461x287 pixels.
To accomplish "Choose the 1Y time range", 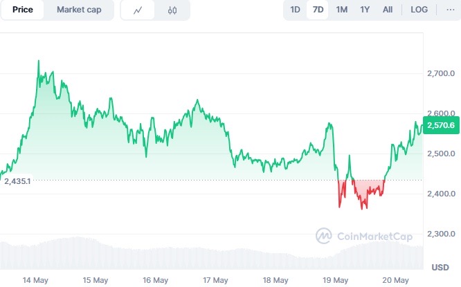I will coord(364,10).
